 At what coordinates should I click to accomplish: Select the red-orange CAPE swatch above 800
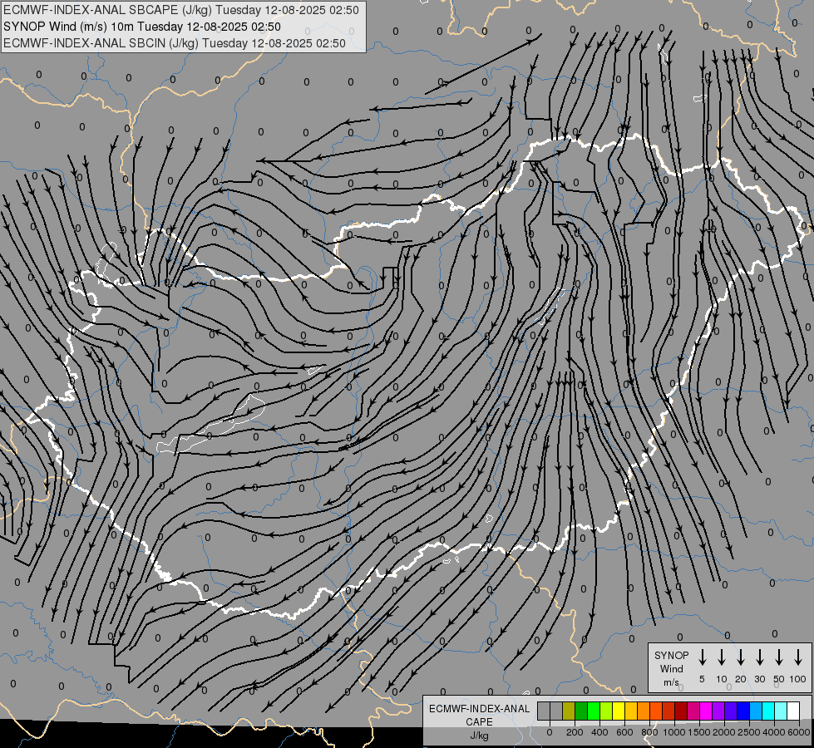pyautogui.click(x=657, y=711)
